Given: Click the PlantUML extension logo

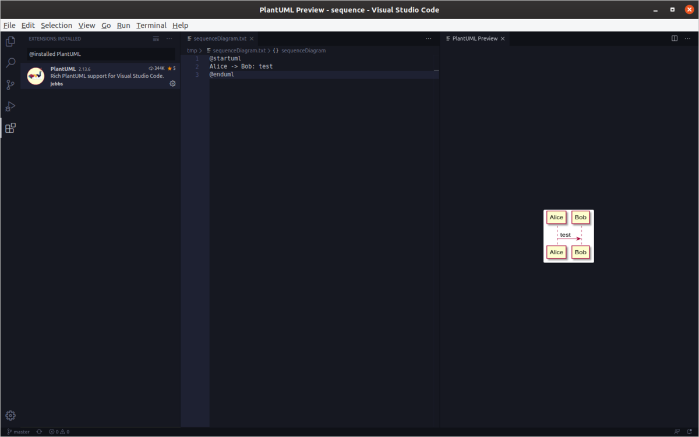Looking at the screenshot, I should tap(36, 76).
